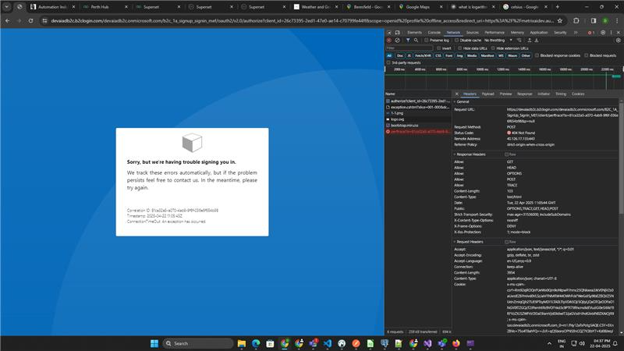Click the Import HAR upload icon
This screenshot has height=351, width=624.
pos(530,41)
